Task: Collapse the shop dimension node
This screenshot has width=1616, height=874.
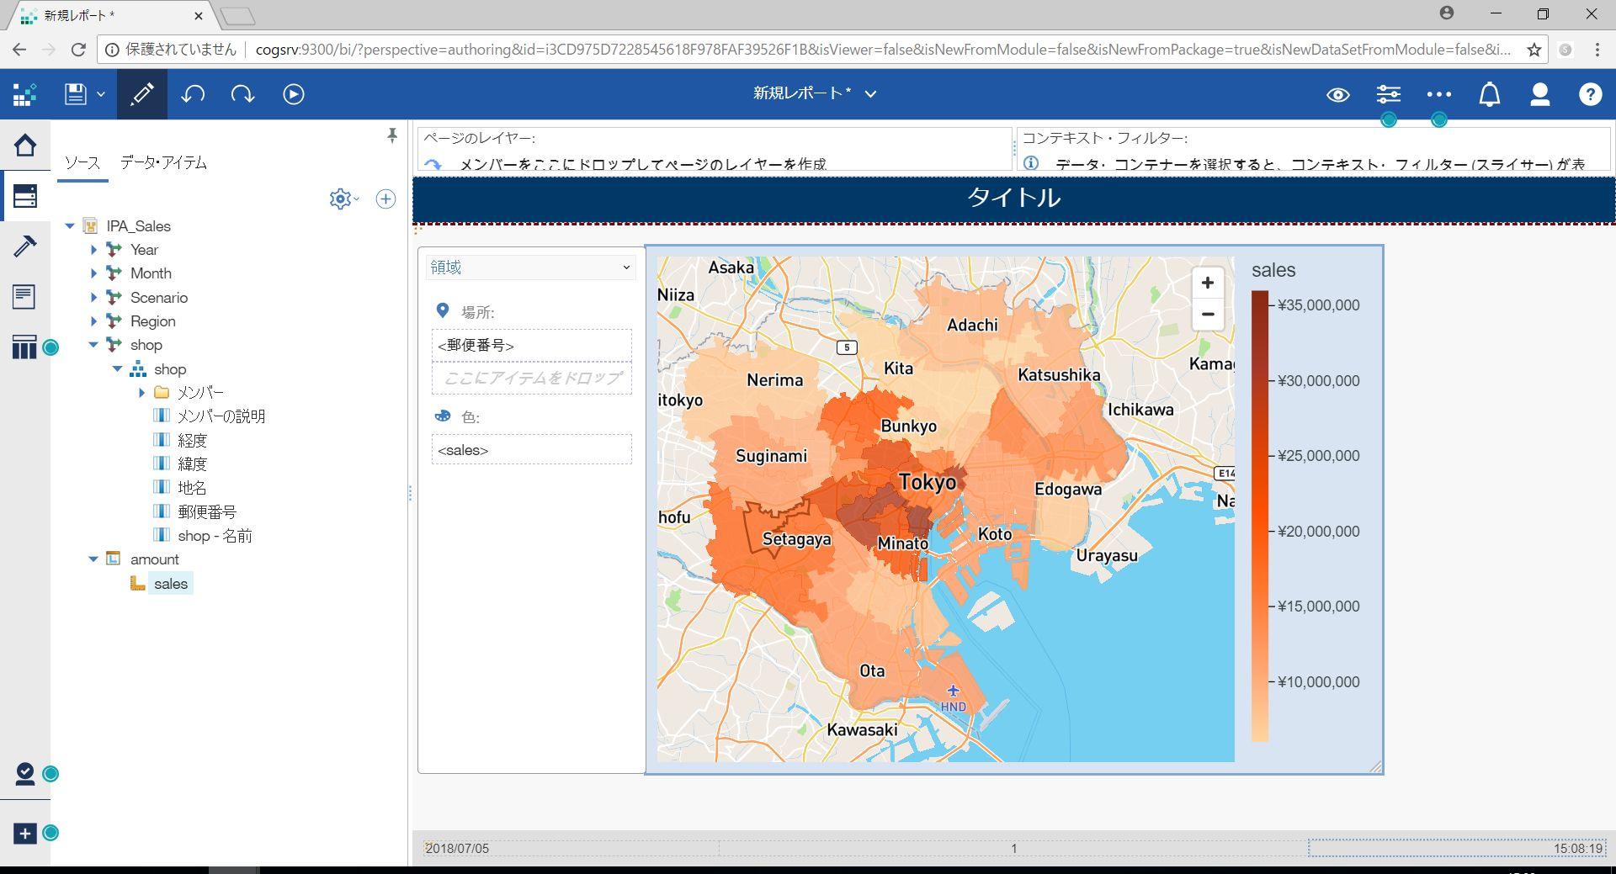Action: 93,345
